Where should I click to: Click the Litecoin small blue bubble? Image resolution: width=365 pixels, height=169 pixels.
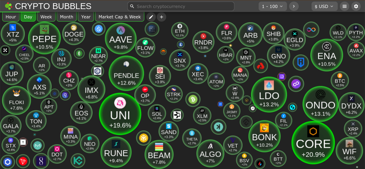tap(181, 44)
